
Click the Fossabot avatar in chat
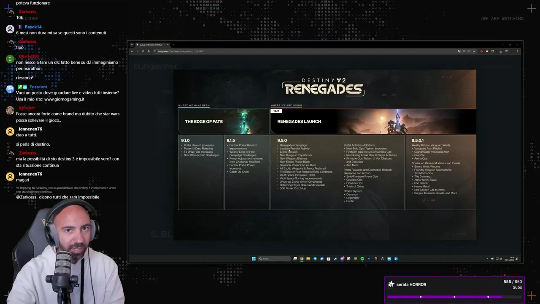[x=10, y=89]
